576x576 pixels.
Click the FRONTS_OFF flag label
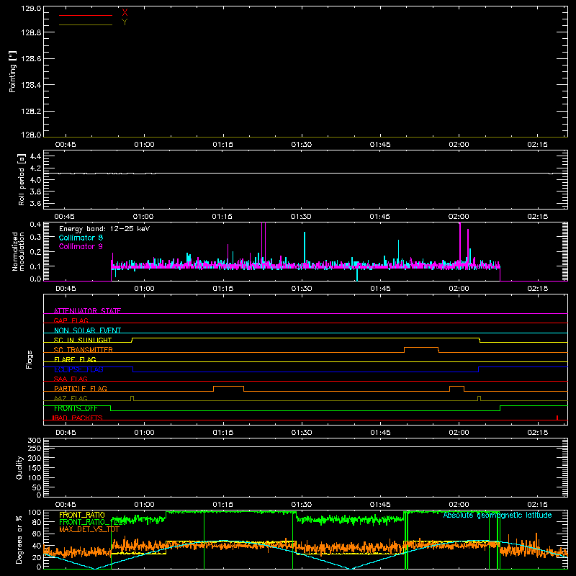pyautogui.click(x=76, y=408)
